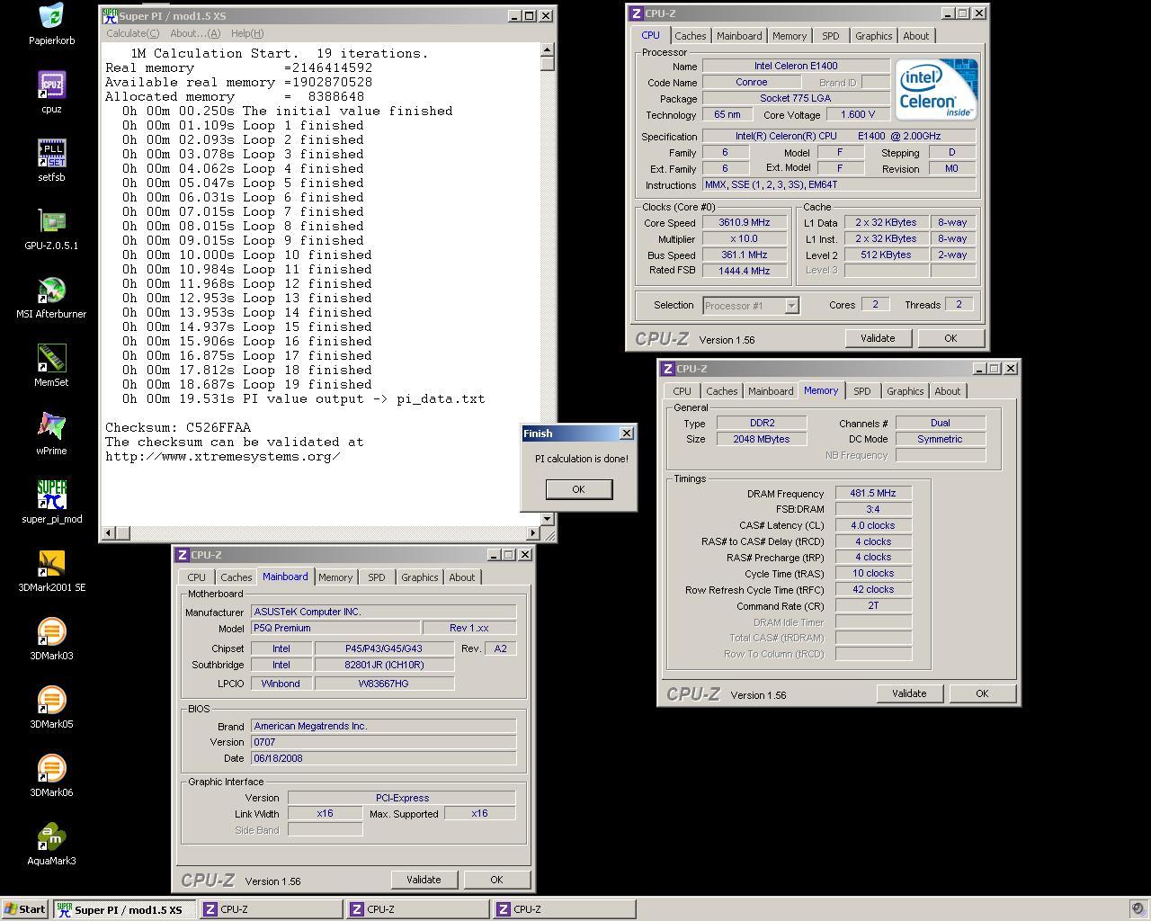The height and width of the screenshot is (921, 1151).
Task: Click Validate in the CPU-Z CPU window
Action: tap(877, 338)
